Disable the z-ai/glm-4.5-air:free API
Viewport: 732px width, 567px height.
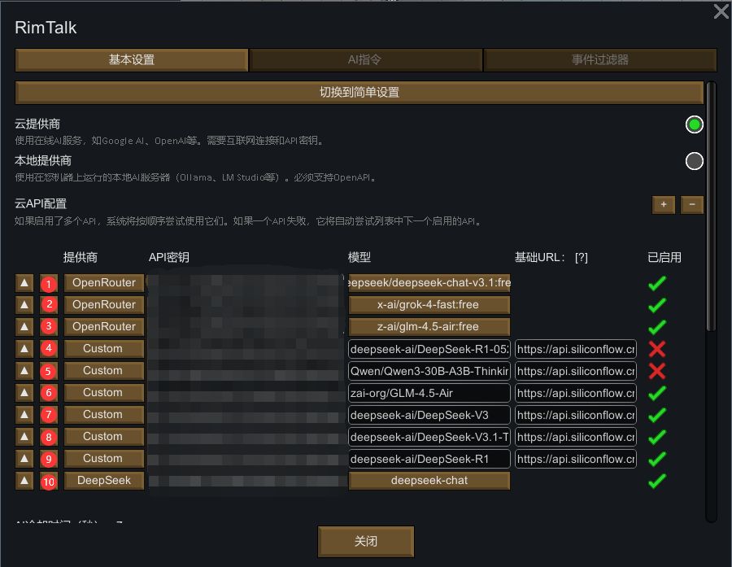657,327
